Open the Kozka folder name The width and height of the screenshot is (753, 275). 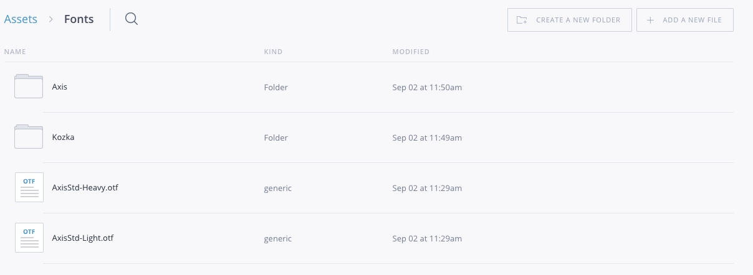click(63, 137)
